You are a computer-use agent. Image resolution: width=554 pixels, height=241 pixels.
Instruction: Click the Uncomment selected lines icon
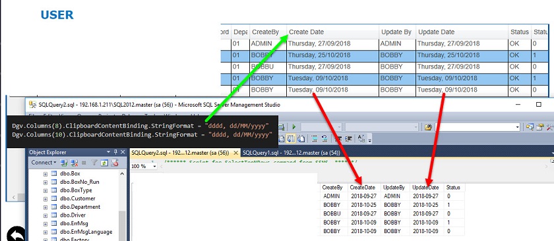pyautogui.click(x=324, y=139)
